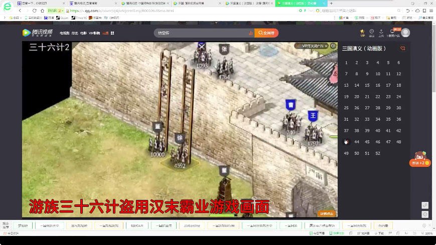Open new browser tab with plus

[x=331, y=4]
